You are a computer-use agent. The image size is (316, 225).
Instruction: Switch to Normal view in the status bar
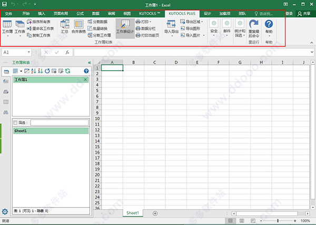pos(230,221)
